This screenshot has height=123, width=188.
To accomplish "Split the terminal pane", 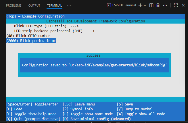I will pos(151,5).
